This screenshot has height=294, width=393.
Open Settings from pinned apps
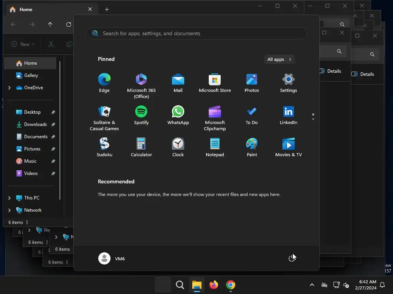(289, 83)
